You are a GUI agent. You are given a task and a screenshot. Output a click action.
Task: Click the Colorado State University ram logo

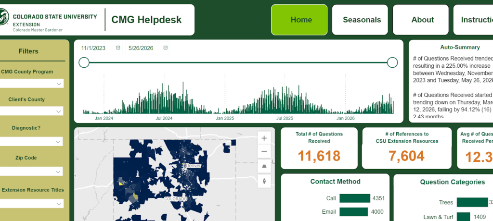(x=4, y=17)
